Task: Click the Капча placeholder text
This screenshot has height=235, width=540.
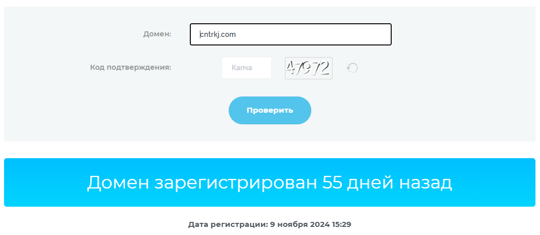Action: [x=242, y=68]
